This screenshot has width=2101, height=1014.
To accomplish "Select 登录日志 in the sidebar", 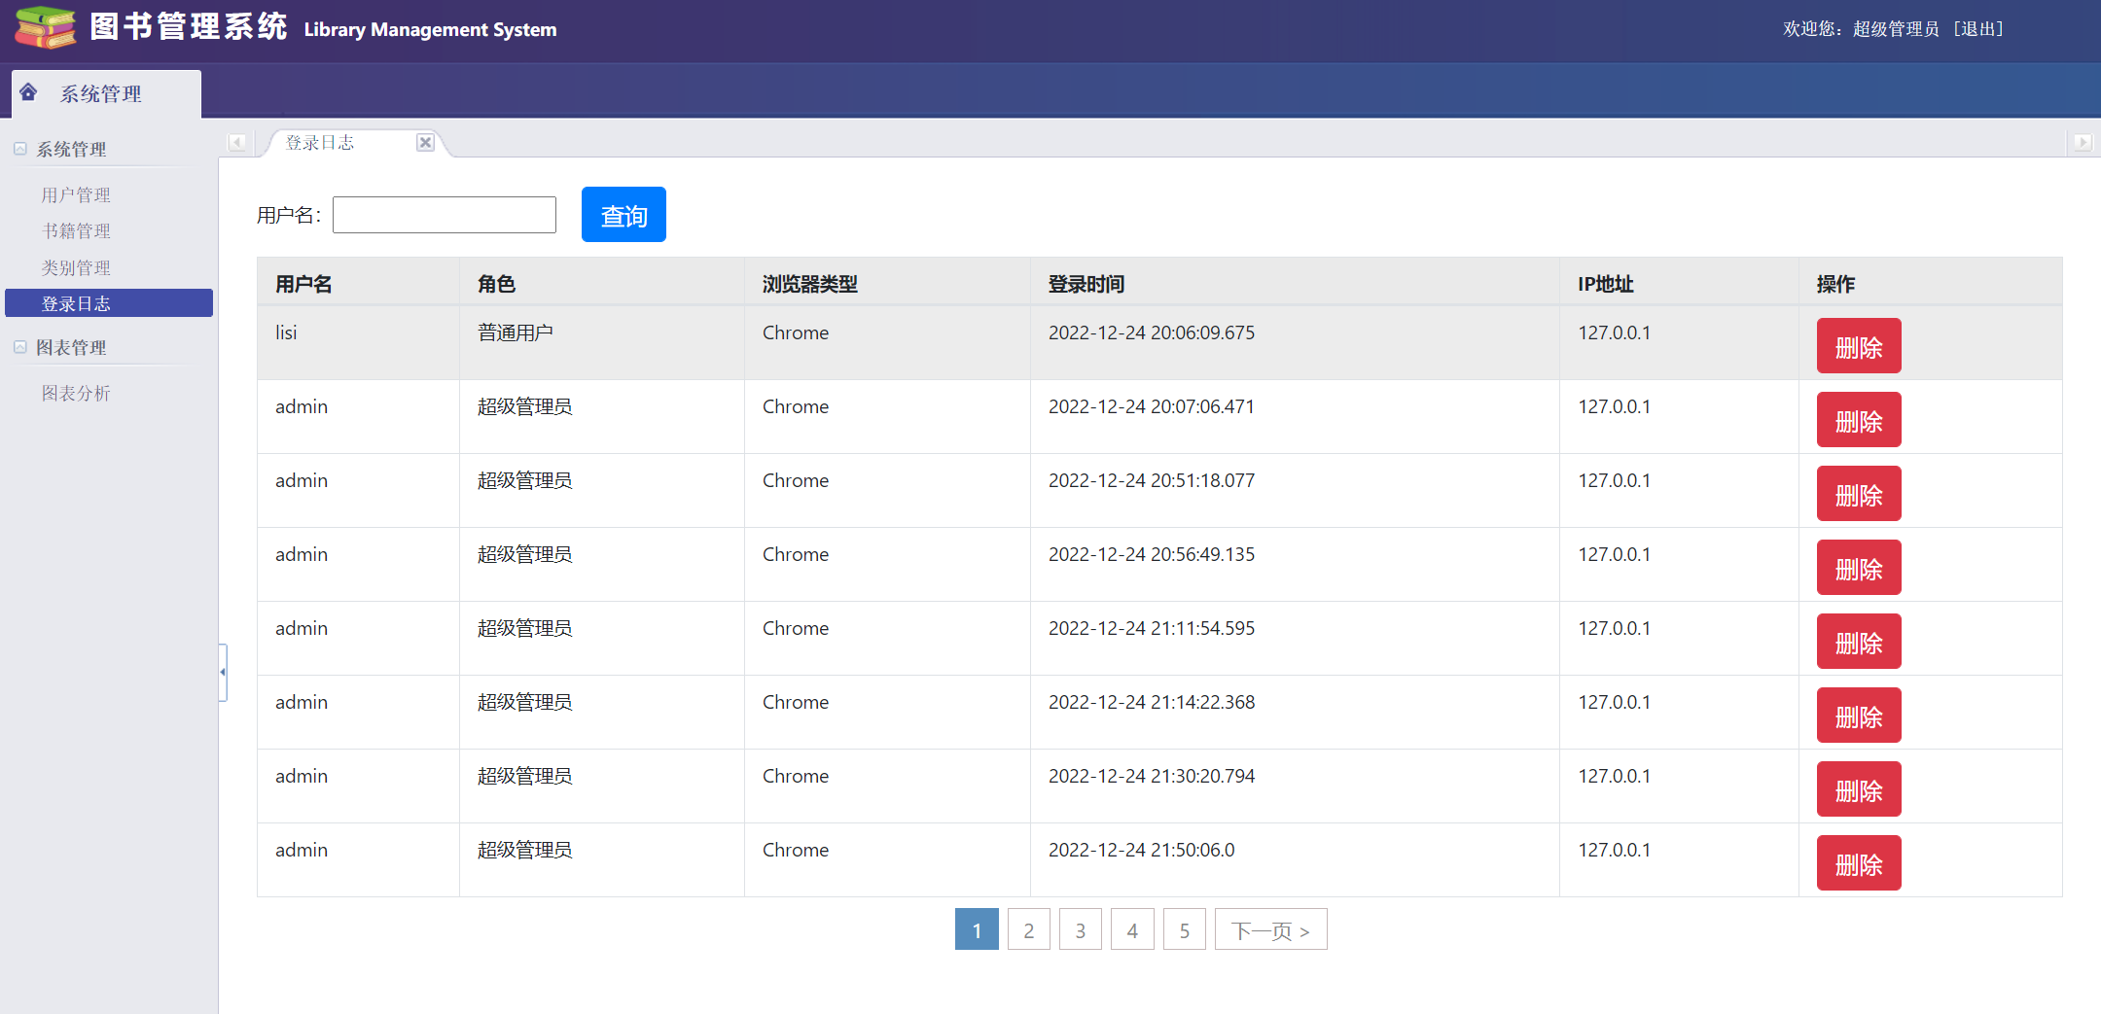I will [109, 303].
